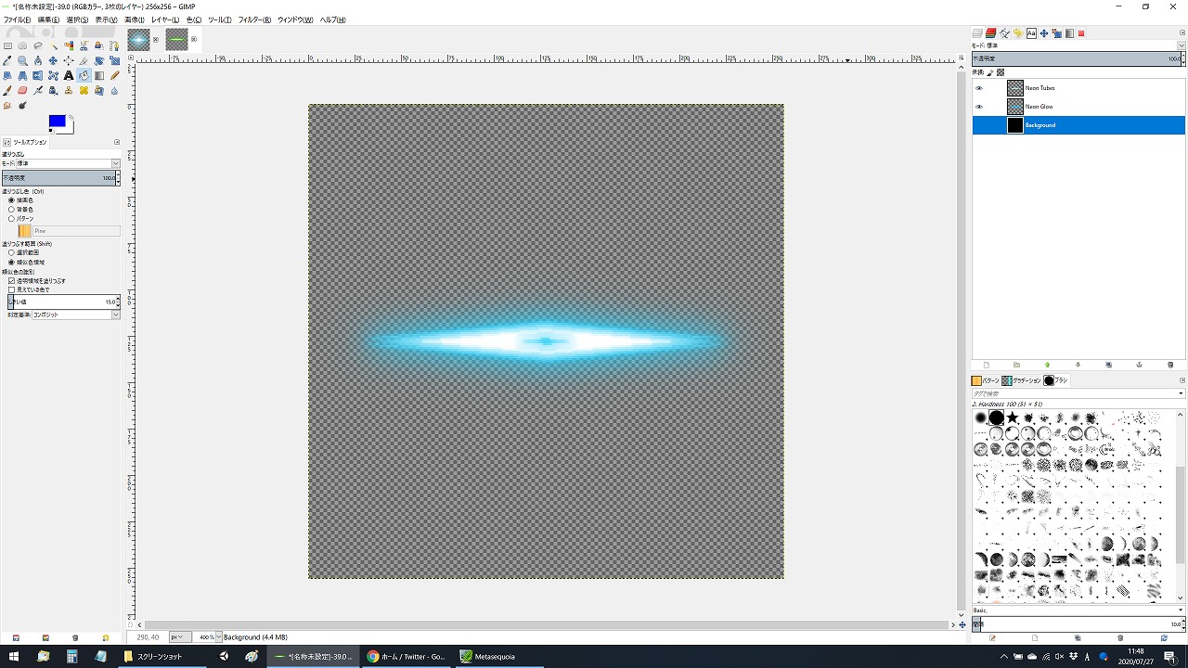Anchor the floating layer
Image resolution: width=1188 pixels, height=668 pixels.
(1139, 365)
